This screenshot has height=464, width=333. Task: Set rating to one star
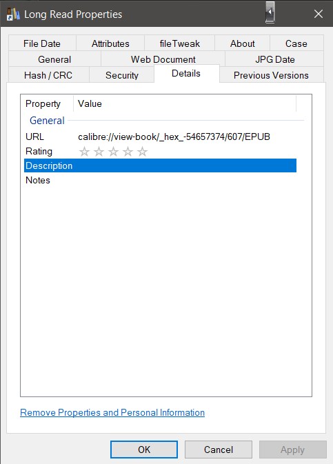click(84, 152)
